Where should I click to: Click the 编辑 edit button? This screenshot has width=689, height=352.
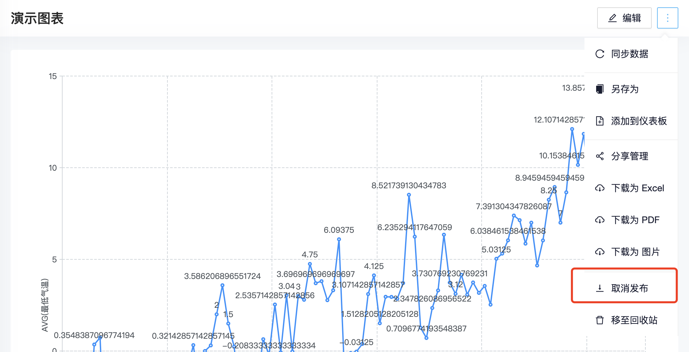(624, 18)
